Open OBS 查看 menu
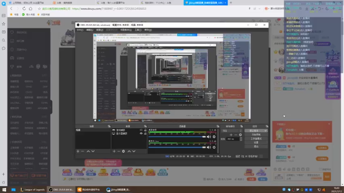344x193 pixels. (x=99, y=30)
